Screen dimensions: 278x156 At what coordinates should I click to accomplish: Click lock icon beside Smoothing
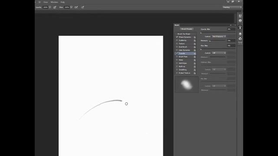coord(195,70)
